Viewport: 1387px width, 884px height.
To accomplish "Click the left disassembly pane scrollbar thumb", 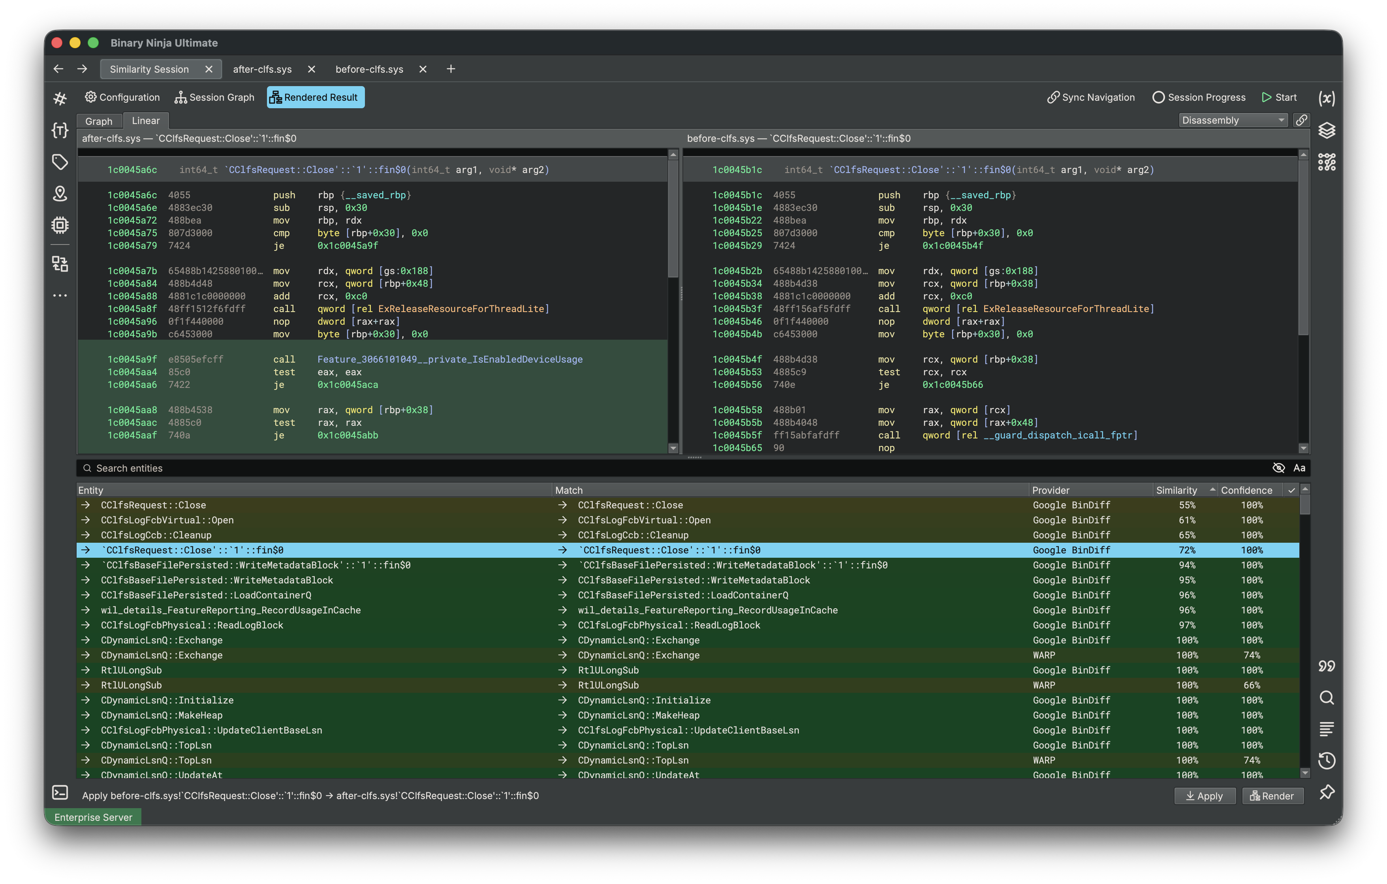I will click(673, 219).
